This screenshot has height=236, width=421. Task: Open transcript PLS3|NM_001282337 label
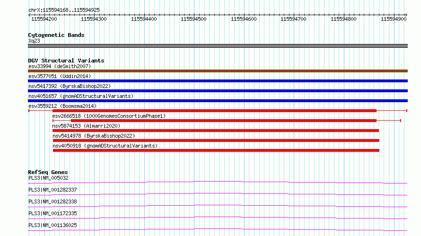pyautogui.click(x=53, y=190)
